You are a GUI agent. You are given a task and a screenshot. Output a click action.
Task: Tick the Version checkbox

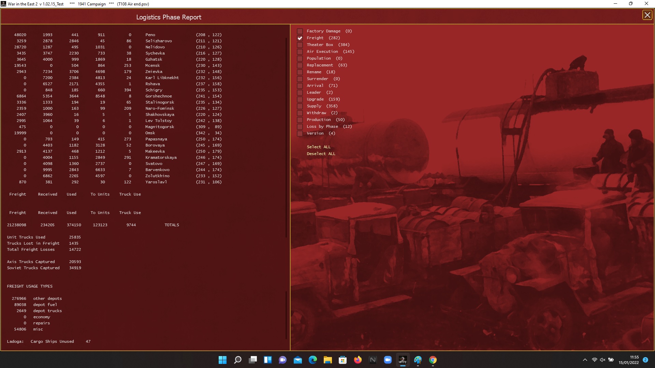coord(300,134)
